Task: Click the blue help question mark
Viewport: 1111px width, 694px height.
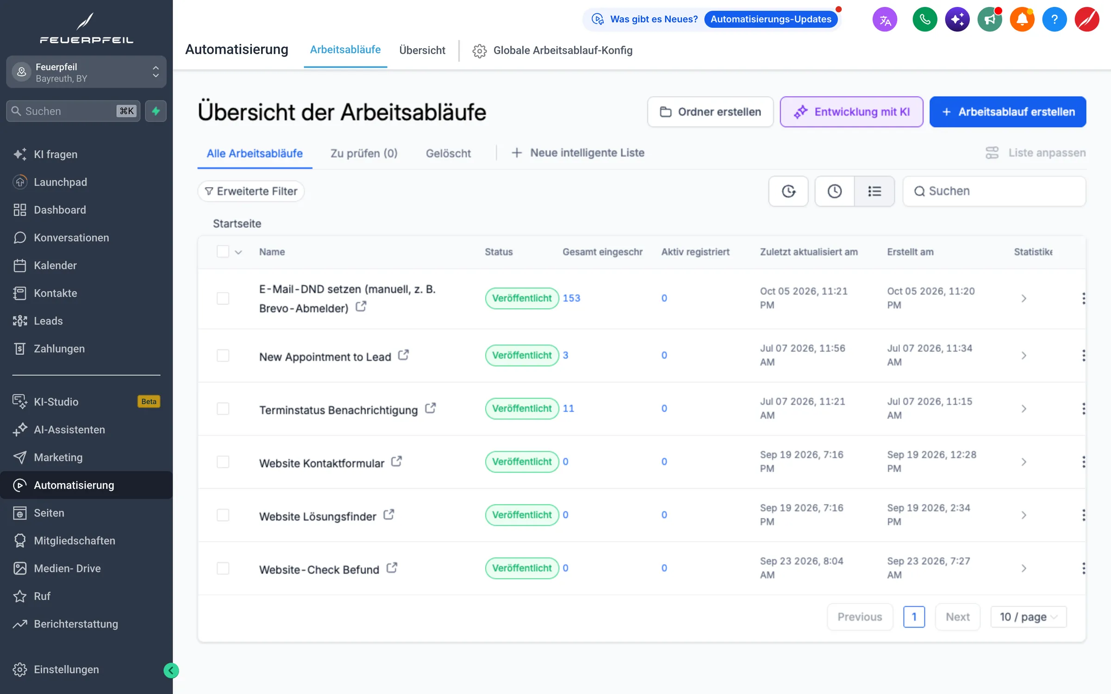Action: (x=1054, y=19)
